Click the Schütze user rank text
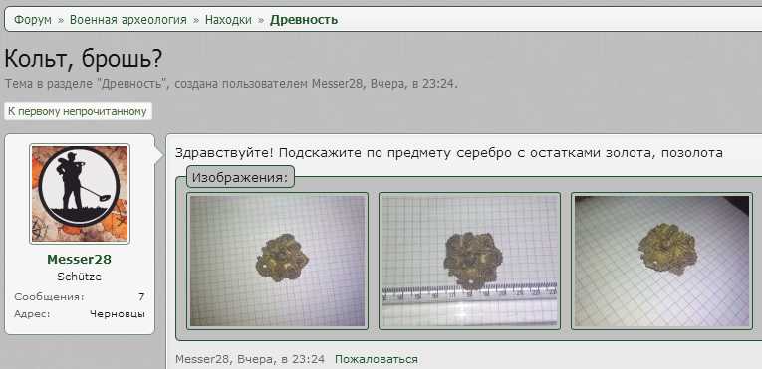The height and width of the screenshot is (369, 762). coord(80,277)
